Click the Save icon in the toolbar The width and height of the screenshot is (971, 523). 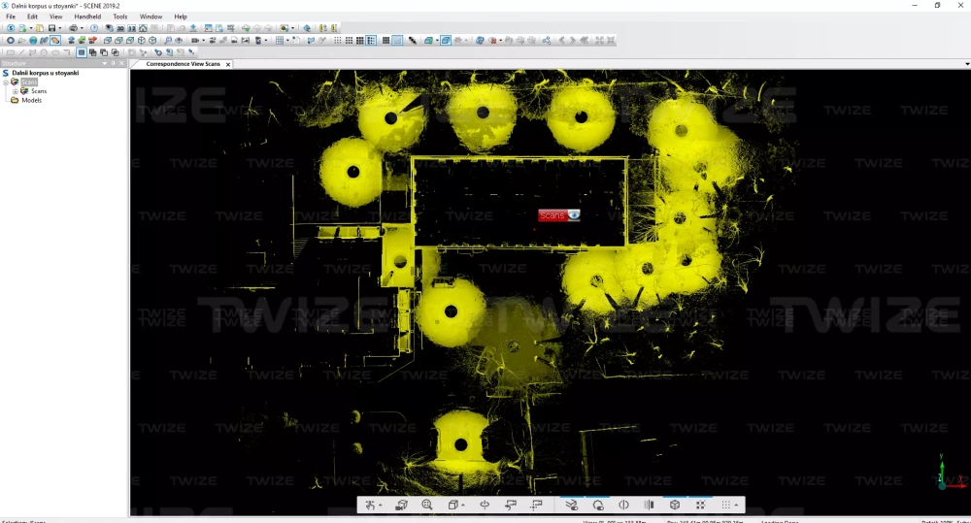click(51, 28)
